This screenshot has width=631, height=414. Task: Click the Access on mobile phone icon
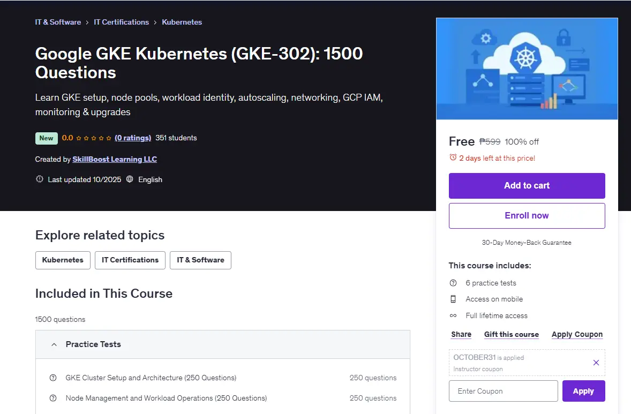453,299
